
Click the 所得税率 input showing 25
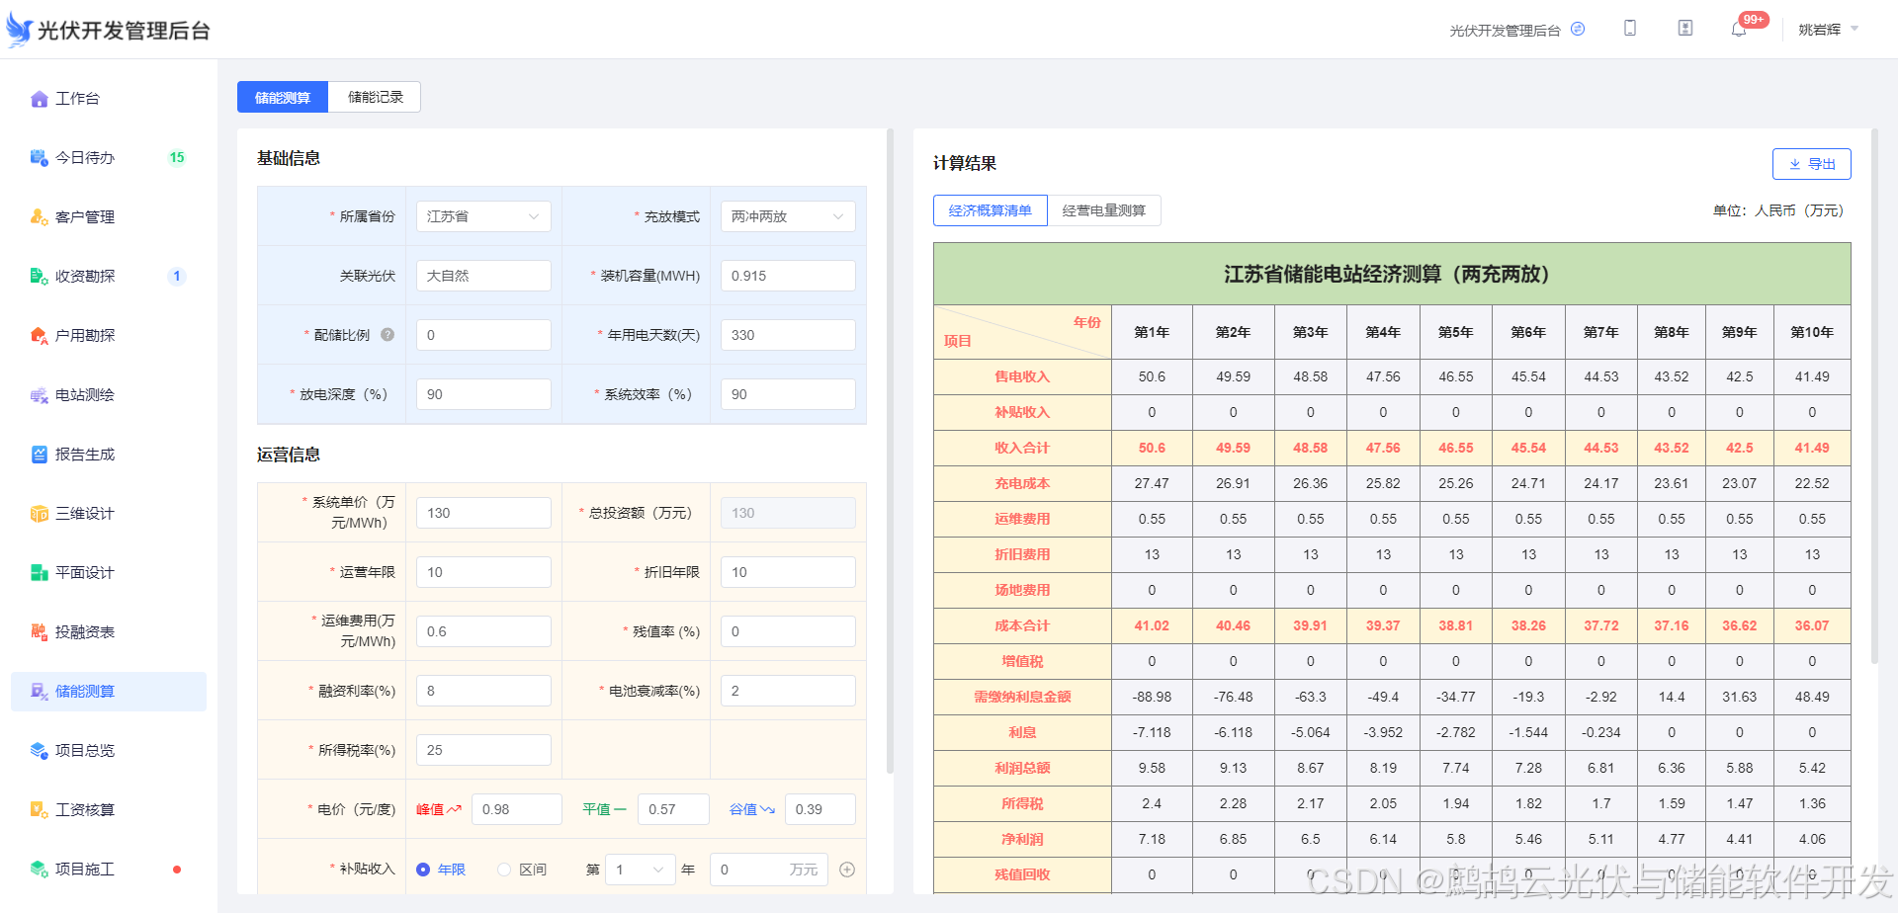coord(483,750)
